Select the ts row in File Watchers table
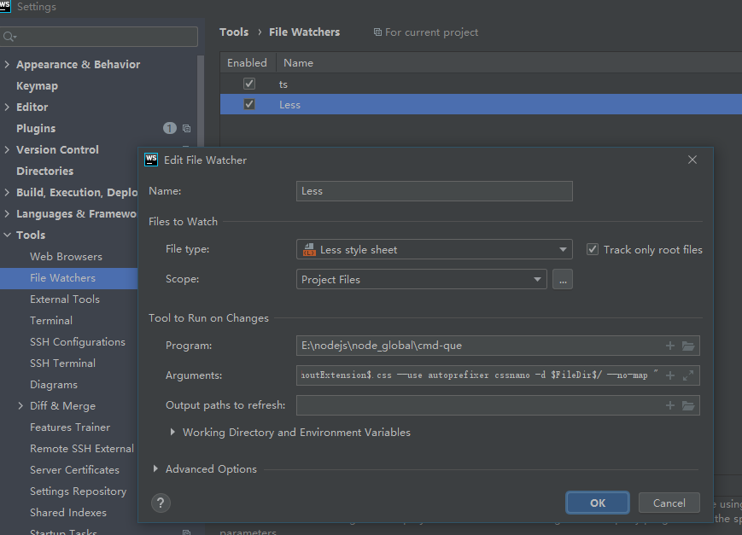742x535 pixels. tap(481, 84)
